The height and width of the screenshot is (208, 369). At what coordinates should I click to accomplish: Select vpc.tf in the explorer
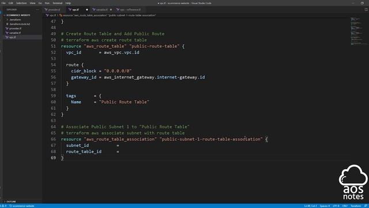tap(13, 37)
